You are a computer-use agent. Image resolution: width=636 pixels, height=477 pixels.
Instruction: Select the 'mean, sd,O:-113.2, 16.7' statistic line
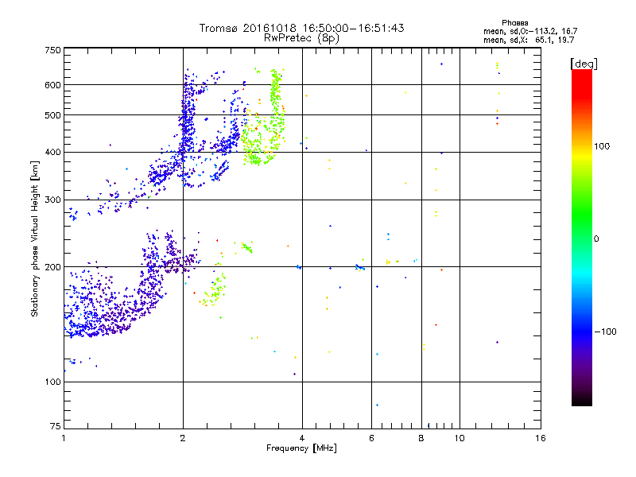click(x=530, y=31)
